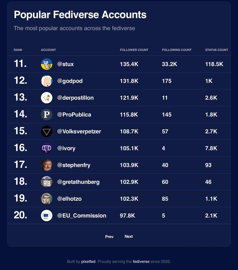This screenshot has width=238, height=270.
Task: Click the @gretathunberg profile photo
Action: point(46,182)
